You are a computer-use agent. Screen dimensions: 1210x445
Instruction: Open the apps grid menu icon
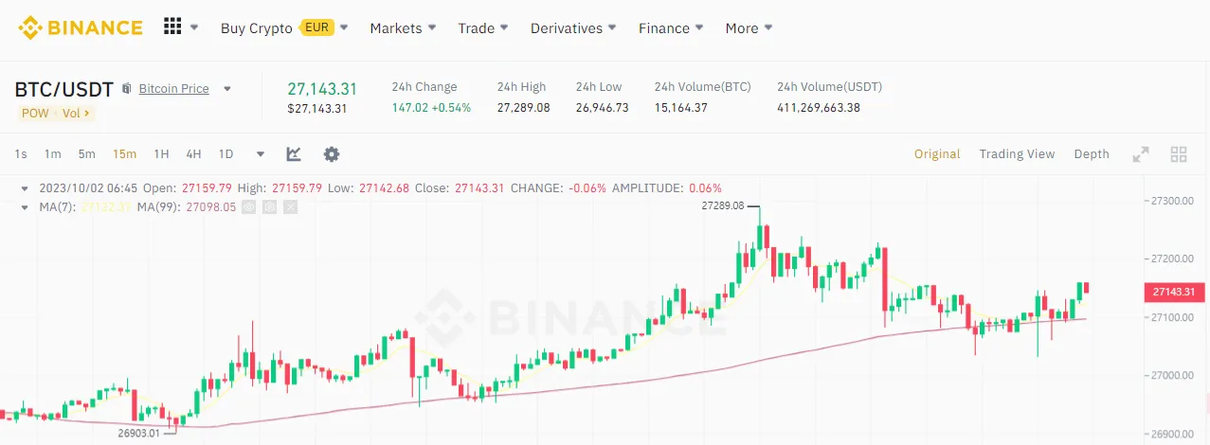[x=172, y=27]
